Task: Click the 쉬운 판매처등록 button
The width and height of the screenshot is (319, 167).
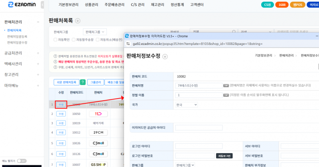Action: tap(67, 82)
